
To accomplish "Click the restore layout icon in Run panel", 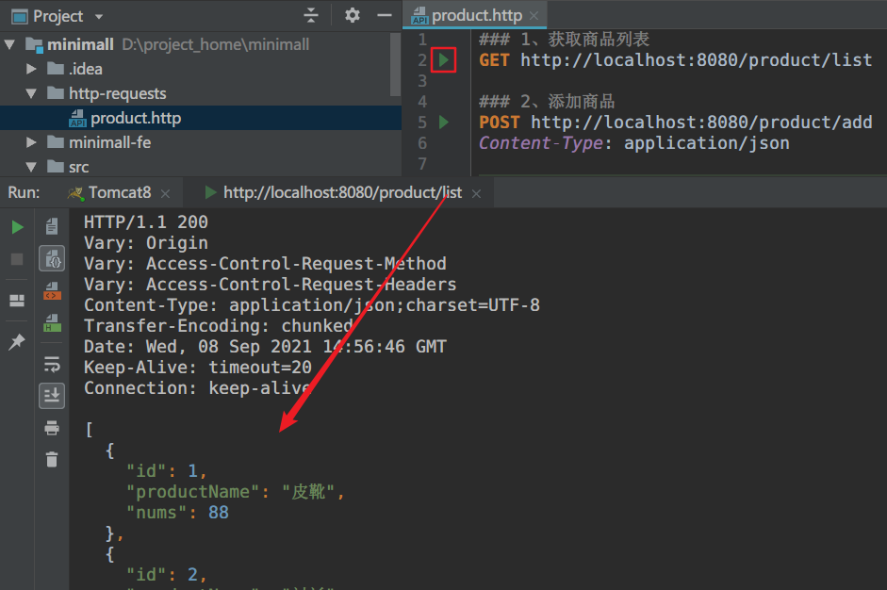I will (18, 301).
